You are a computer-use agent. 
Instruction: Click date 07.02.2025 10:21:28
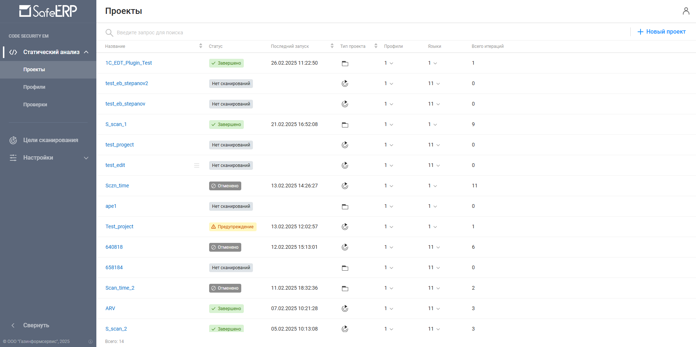[x=294, y=308]
